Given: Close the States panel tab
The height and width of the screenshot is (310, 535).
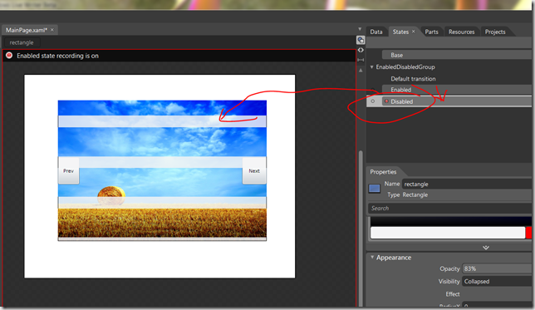Looking at the screenshot, I should pos(414,32).
